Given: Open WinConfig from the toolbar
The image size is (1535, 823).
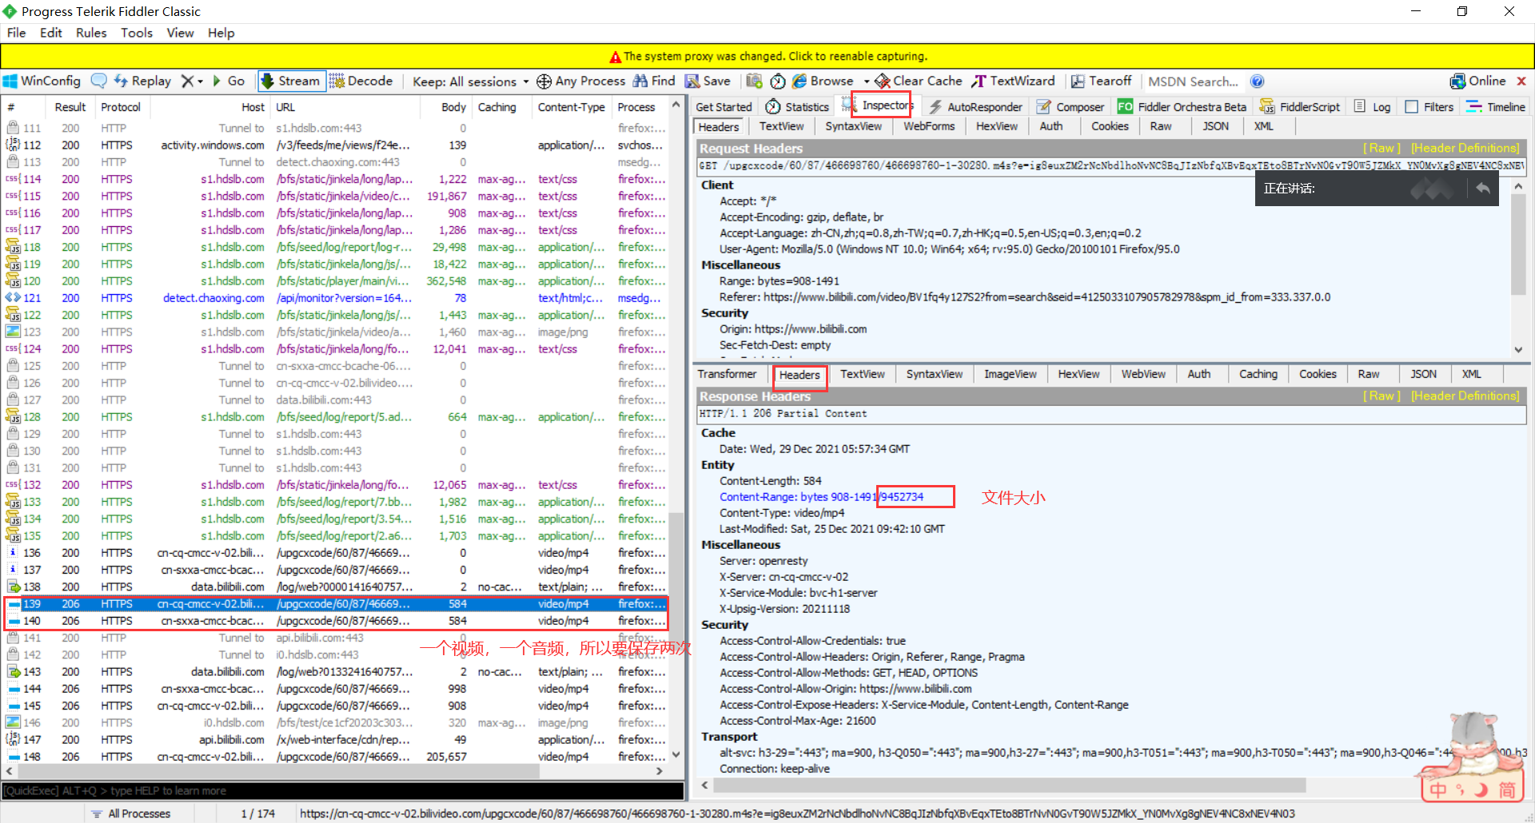Looking at the screenshot, I should coord(42,81).
